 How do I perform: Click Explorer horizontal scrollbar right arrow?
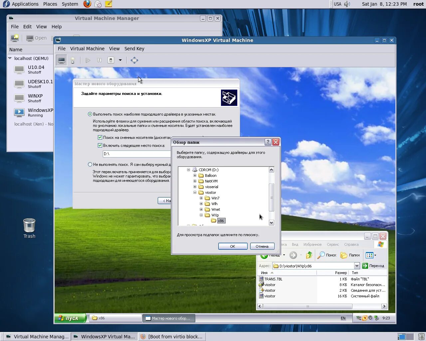[384, 306]
